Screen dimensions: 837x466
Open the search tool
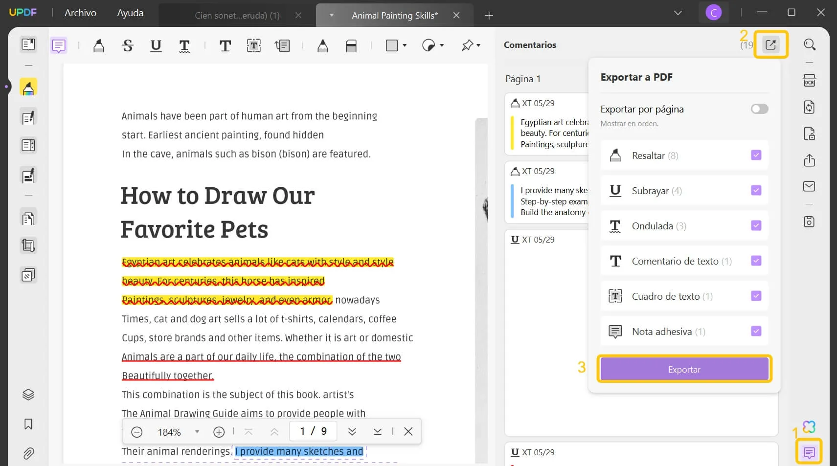coord(810,44)
